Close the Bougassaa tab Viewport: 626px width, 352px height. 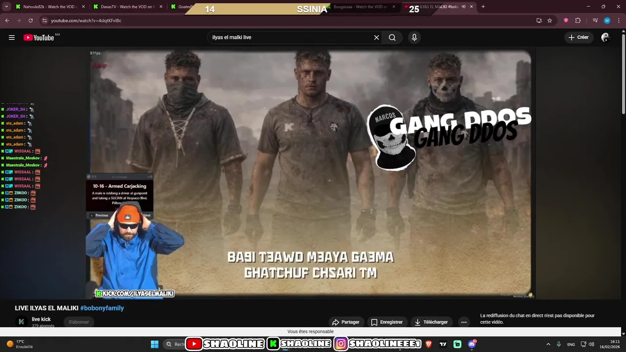pos(394,7)
